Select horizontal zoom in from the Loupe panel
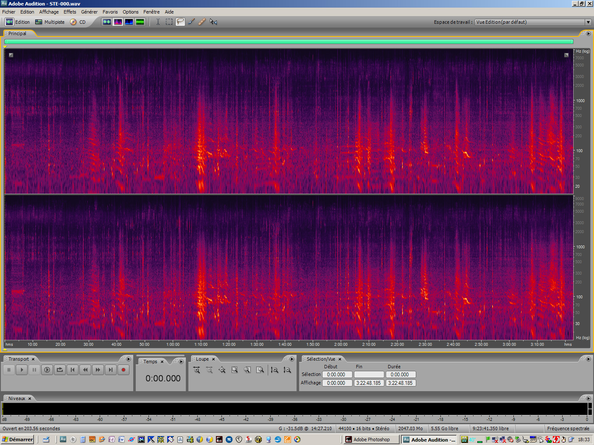The height and width of the screenshot is (445, 594). click(196, 370)
